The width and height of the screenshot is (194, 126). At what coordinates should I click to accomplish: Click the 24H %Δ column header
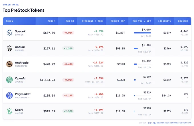(x=70, y=21)
